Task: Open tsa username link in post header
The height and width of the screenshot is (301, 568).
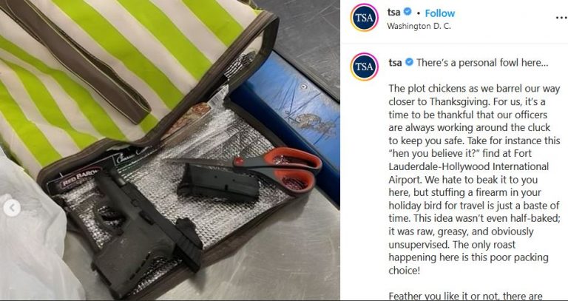Action: pos(393,12)
